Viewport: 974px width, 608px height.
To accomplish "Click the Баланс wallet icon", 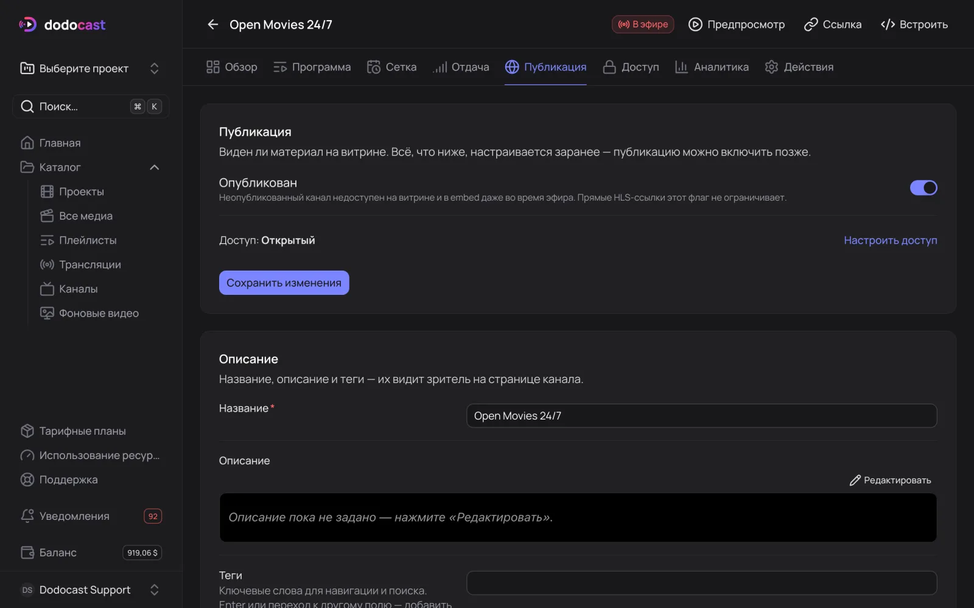I will [27, 553].
